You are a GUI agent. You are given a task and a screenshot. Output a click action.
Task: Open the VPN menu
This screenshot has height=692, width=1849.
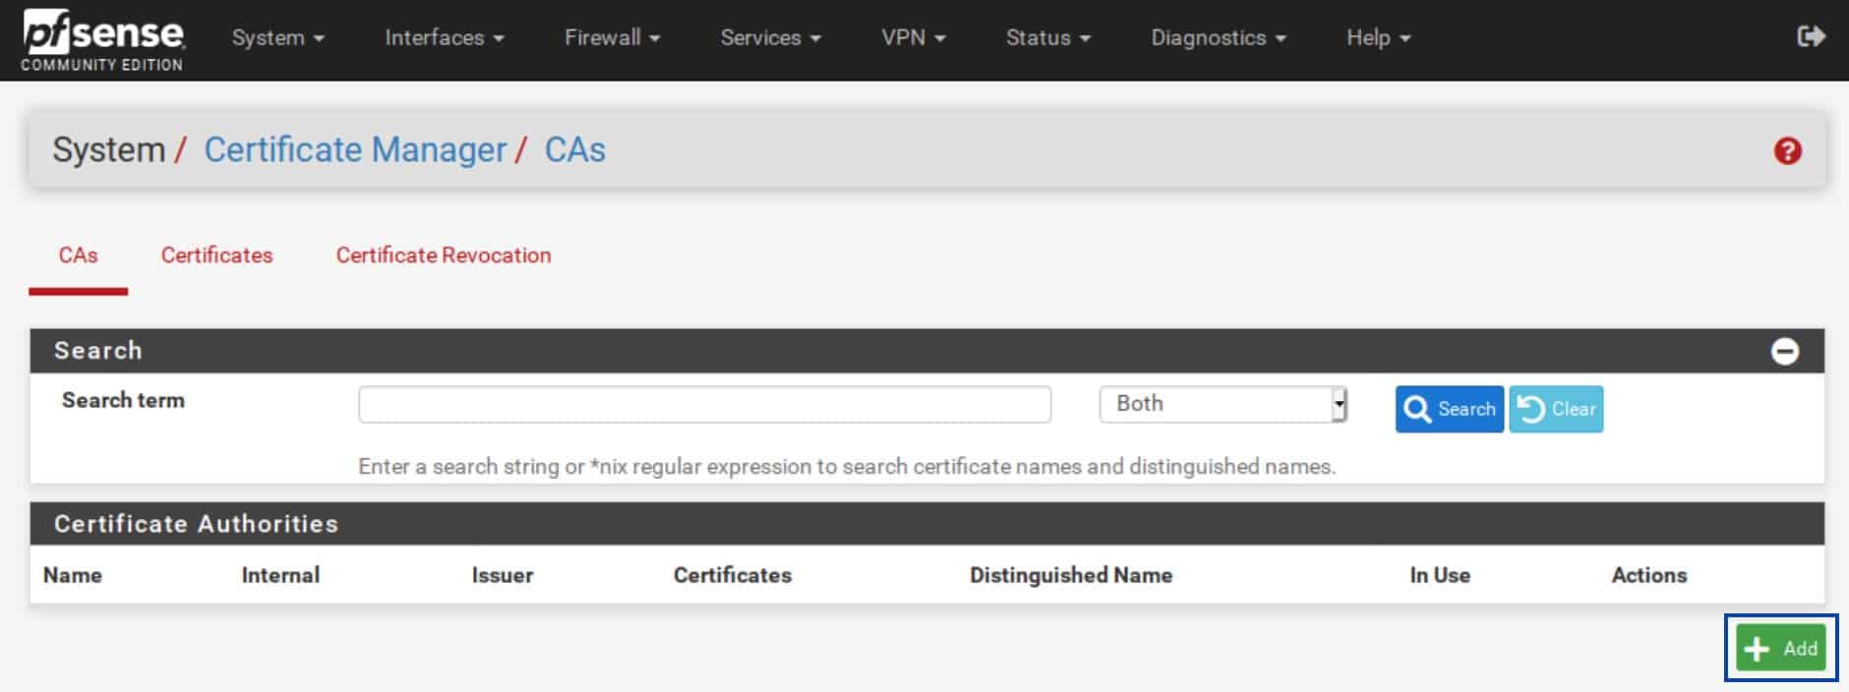coord(913,37)
